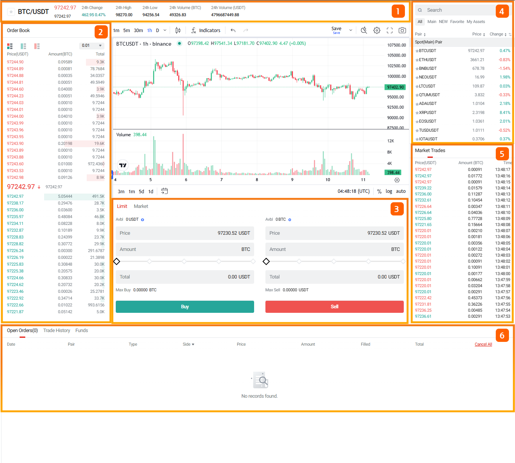Screen dimensions: 515x463
Task: Show buy orders only view icon
Action: coord(23,46)
